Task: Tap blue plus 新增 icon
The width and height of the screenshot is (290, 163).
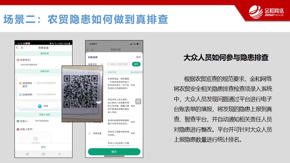Action: (x=40, y=106)
